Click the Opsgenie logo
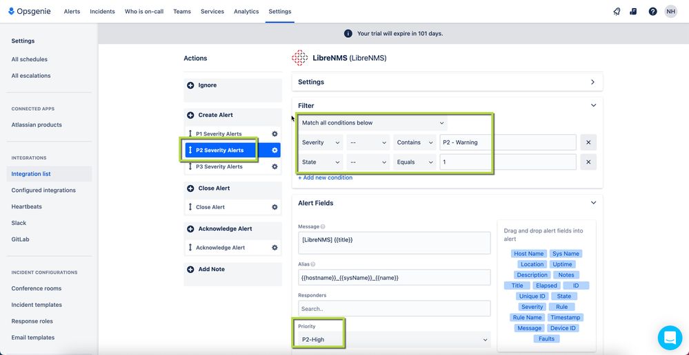The width and height of the screenshot is (689, 355). 30,12
